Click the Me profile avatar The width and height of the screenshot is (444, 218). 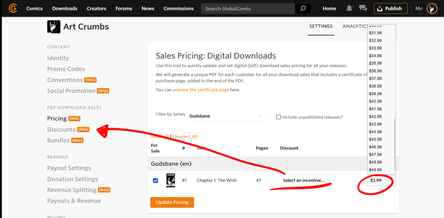pos(432,8)
